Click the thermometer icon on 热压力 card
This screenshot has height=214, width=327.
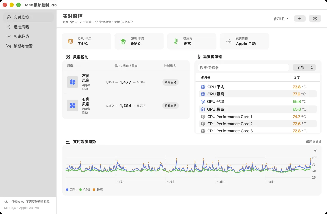(x=176, y=41)
